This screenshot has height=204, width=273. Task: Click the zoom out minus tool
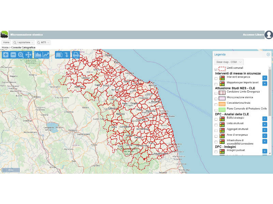13,55
